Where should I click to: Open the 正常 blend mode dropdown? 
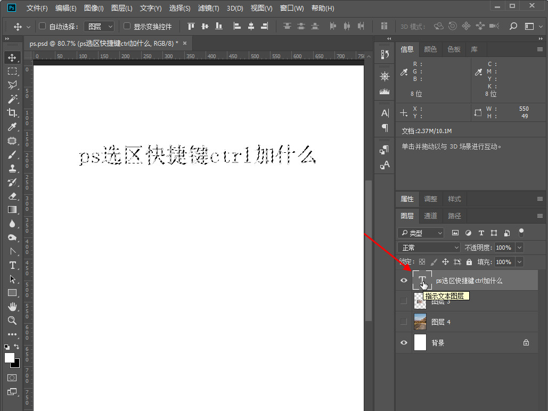(429, 248)
